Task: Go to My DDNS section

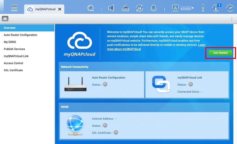Action: pyautogui.click(x=10, y=42)
